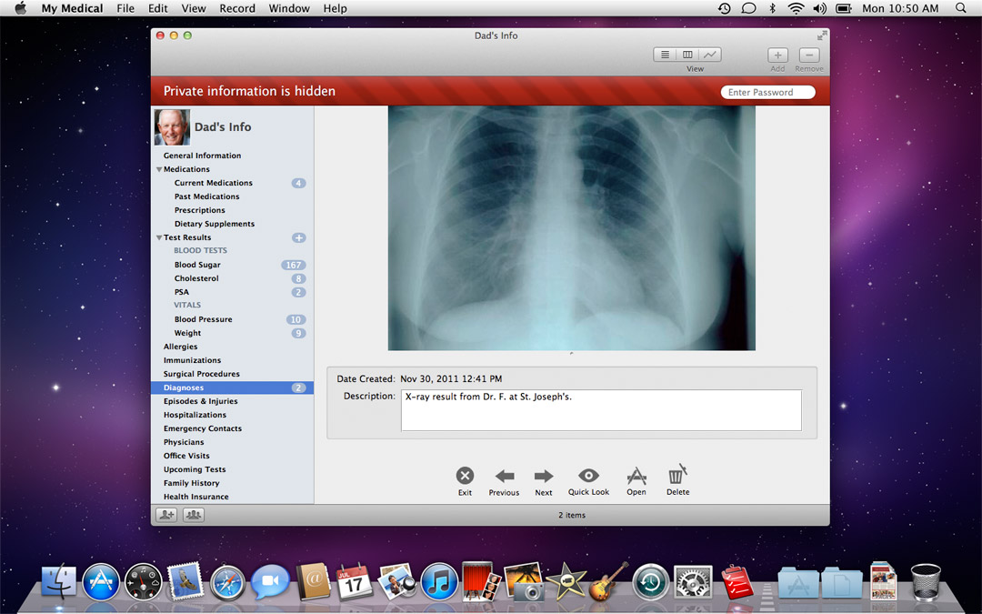Open the Record menu

point(237,8)
